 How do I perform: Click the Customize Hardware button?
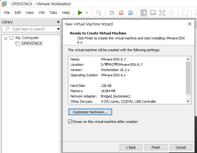tap(90, 112)
